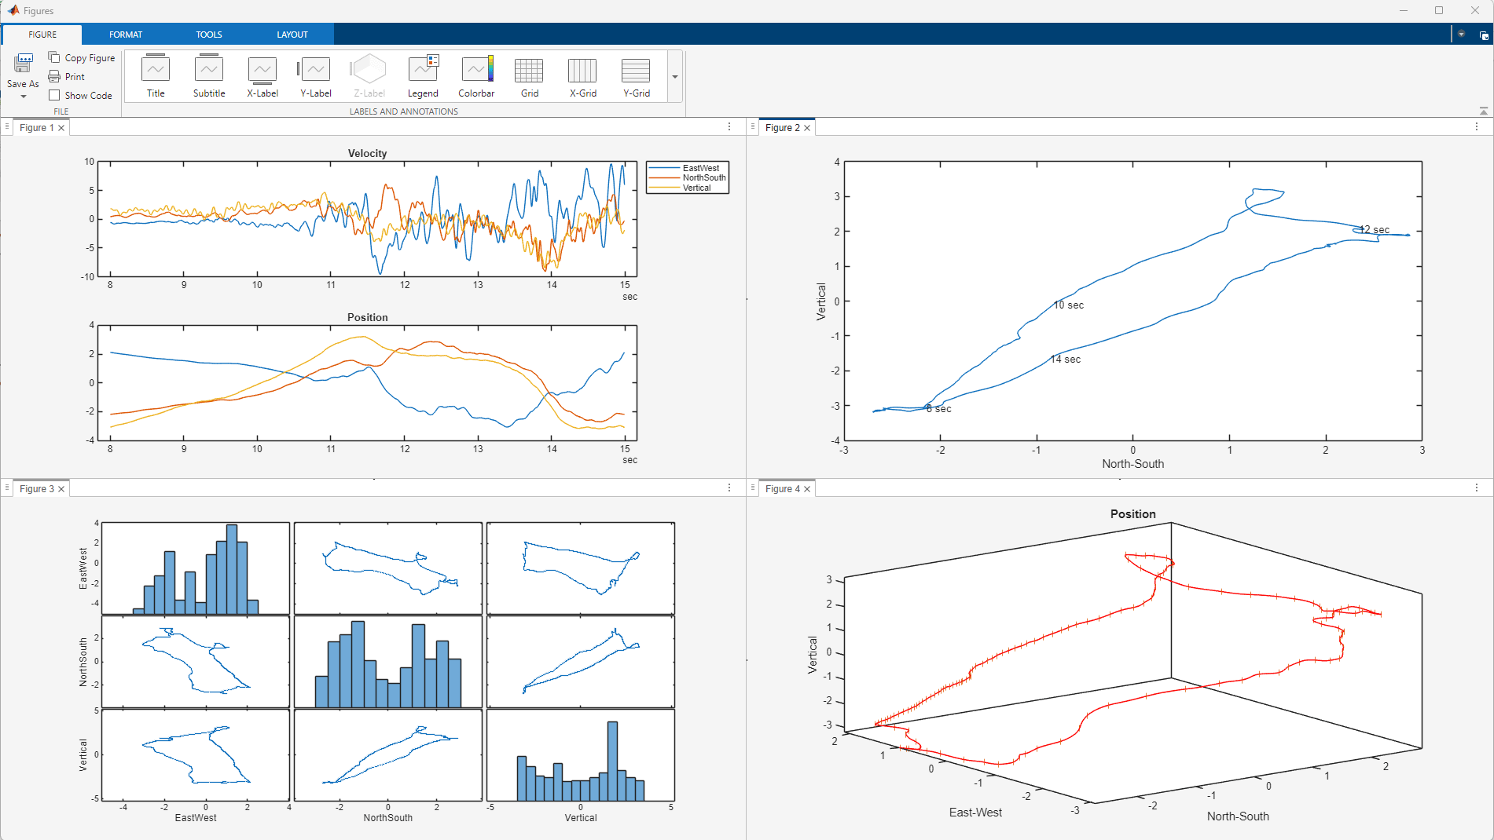Click the Title annotation icon
1494x840 pixels.
click(x=156, y=76)
